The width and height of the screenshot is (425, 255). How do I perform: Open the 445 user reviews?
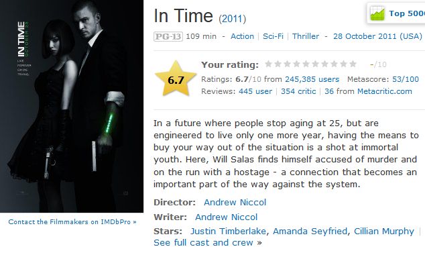pyautogui.click(x=255, y=91)
